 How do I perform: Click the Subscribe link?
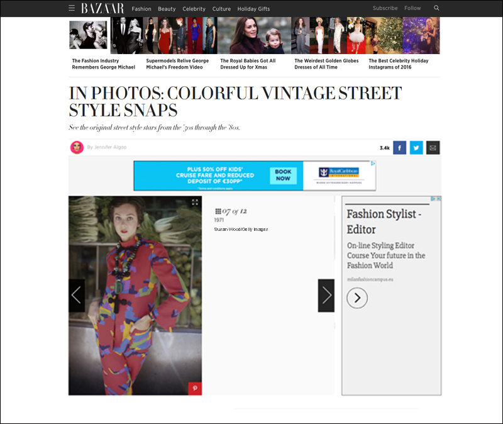coord(385,8)
